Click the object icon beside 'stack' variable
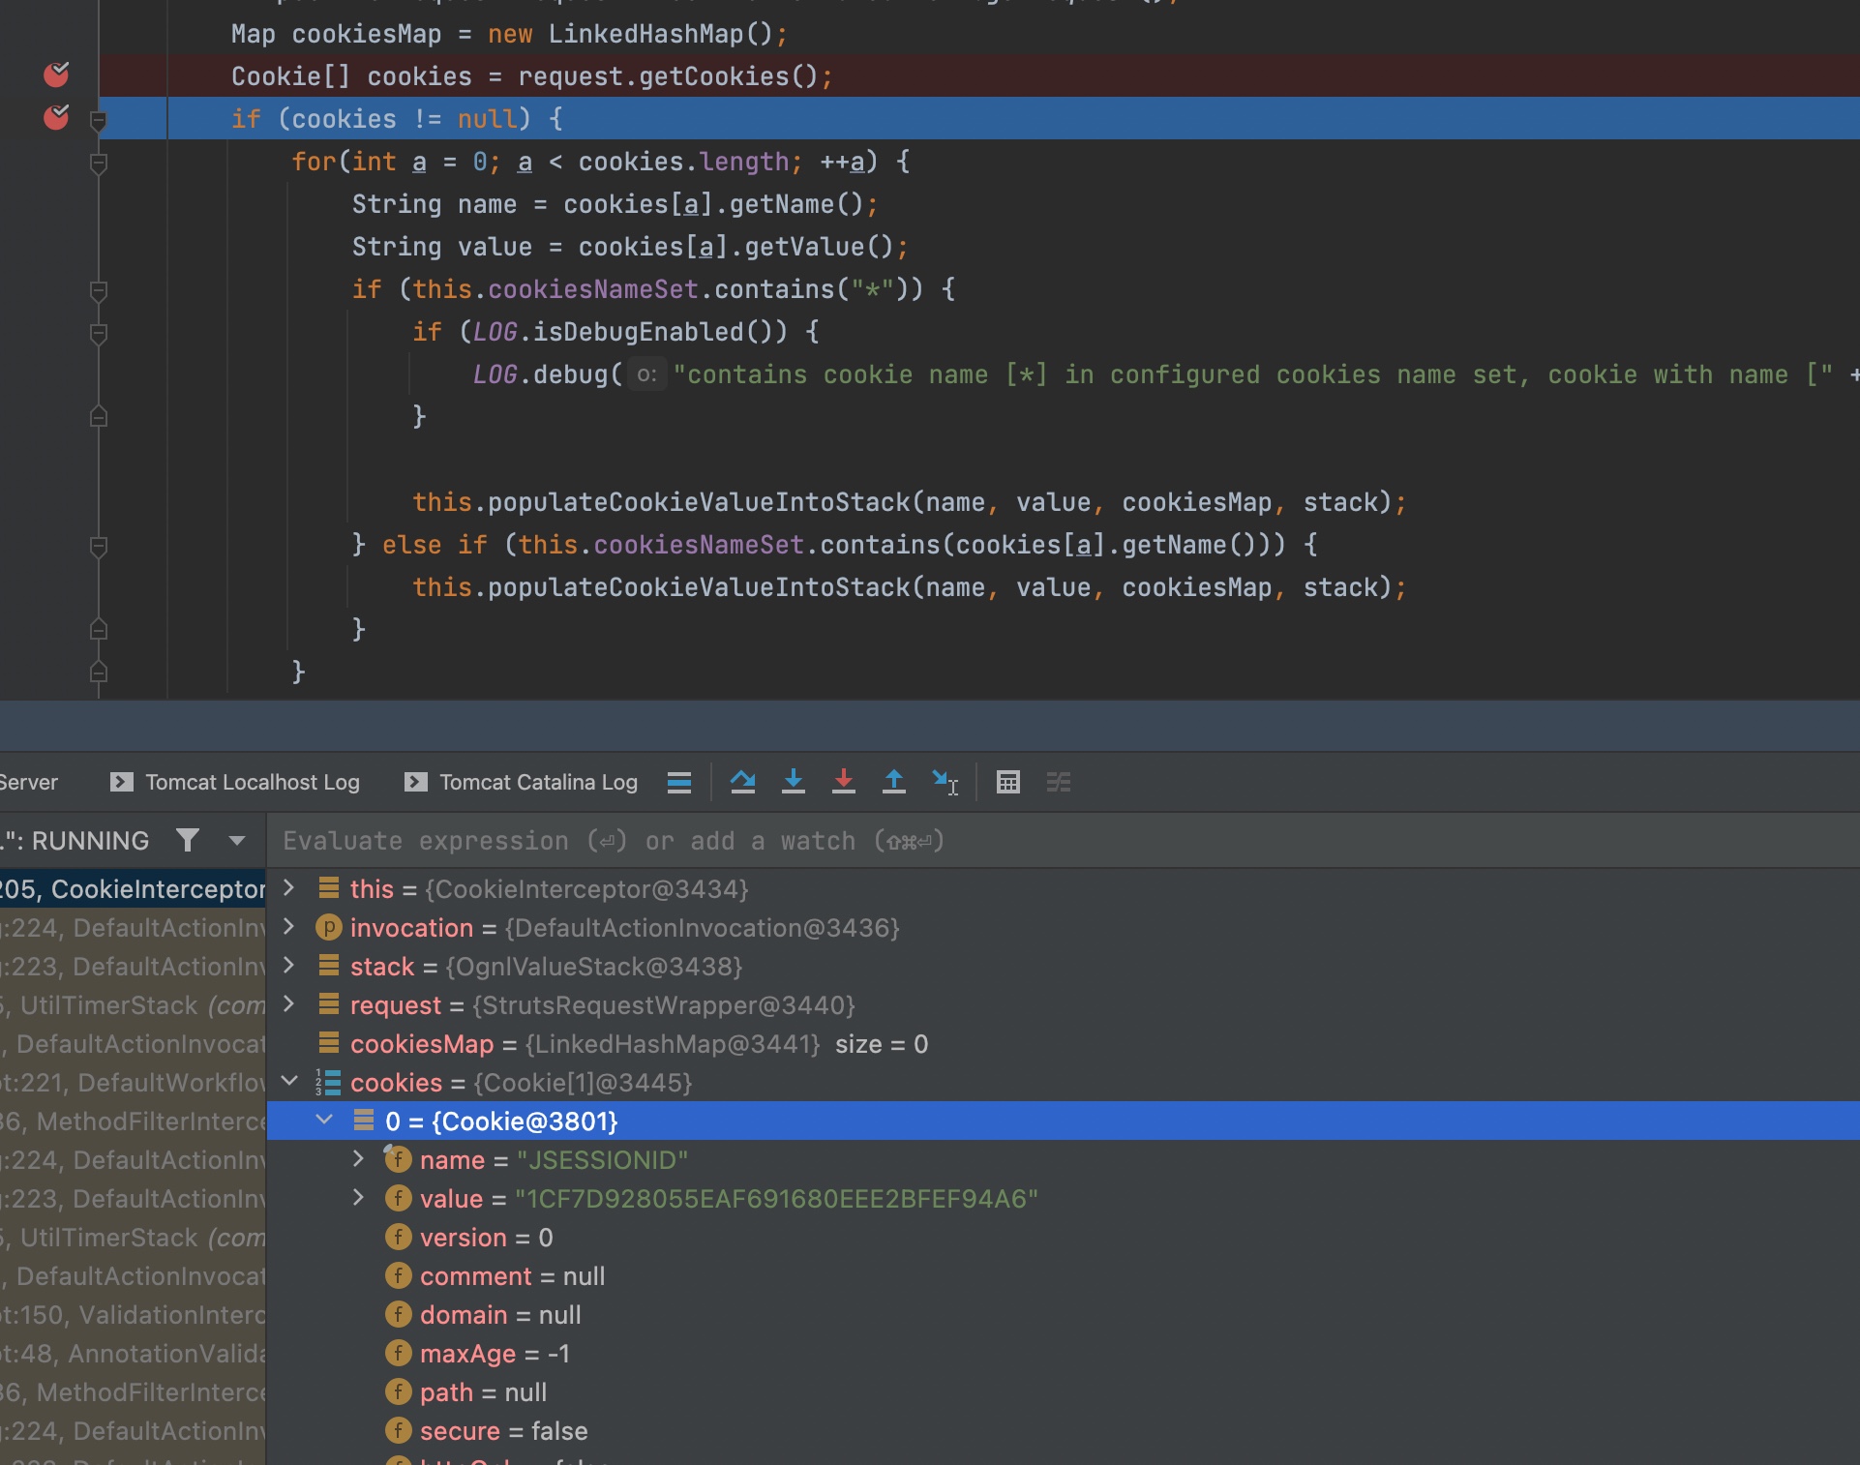The image size is (1860, 1465). pyautogui.click(x=329, y=966)
